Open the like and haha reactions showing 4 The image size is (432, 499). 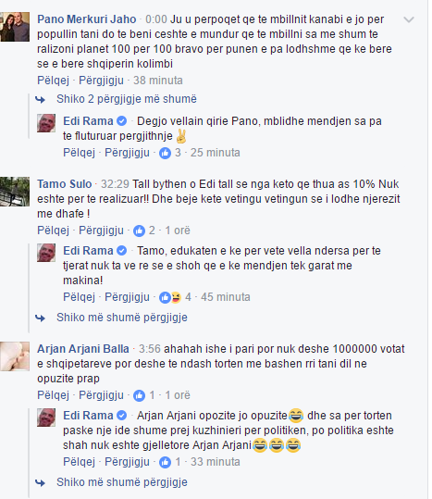pyautogui.click(x=170, y=297)
